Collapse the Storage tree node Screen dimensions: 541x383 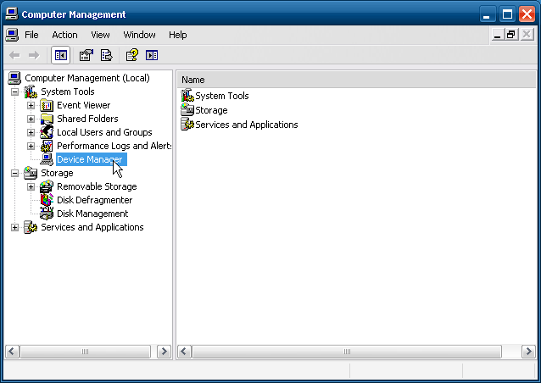pos(14,173)
